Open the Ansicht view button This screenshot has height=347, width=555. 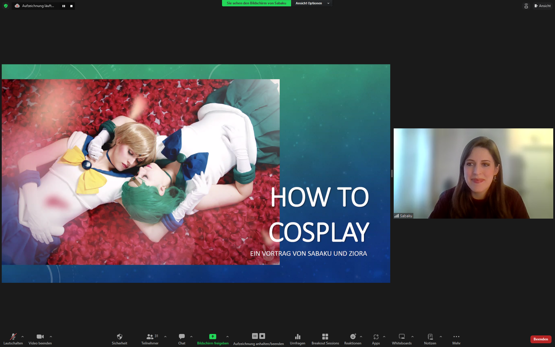543,6
